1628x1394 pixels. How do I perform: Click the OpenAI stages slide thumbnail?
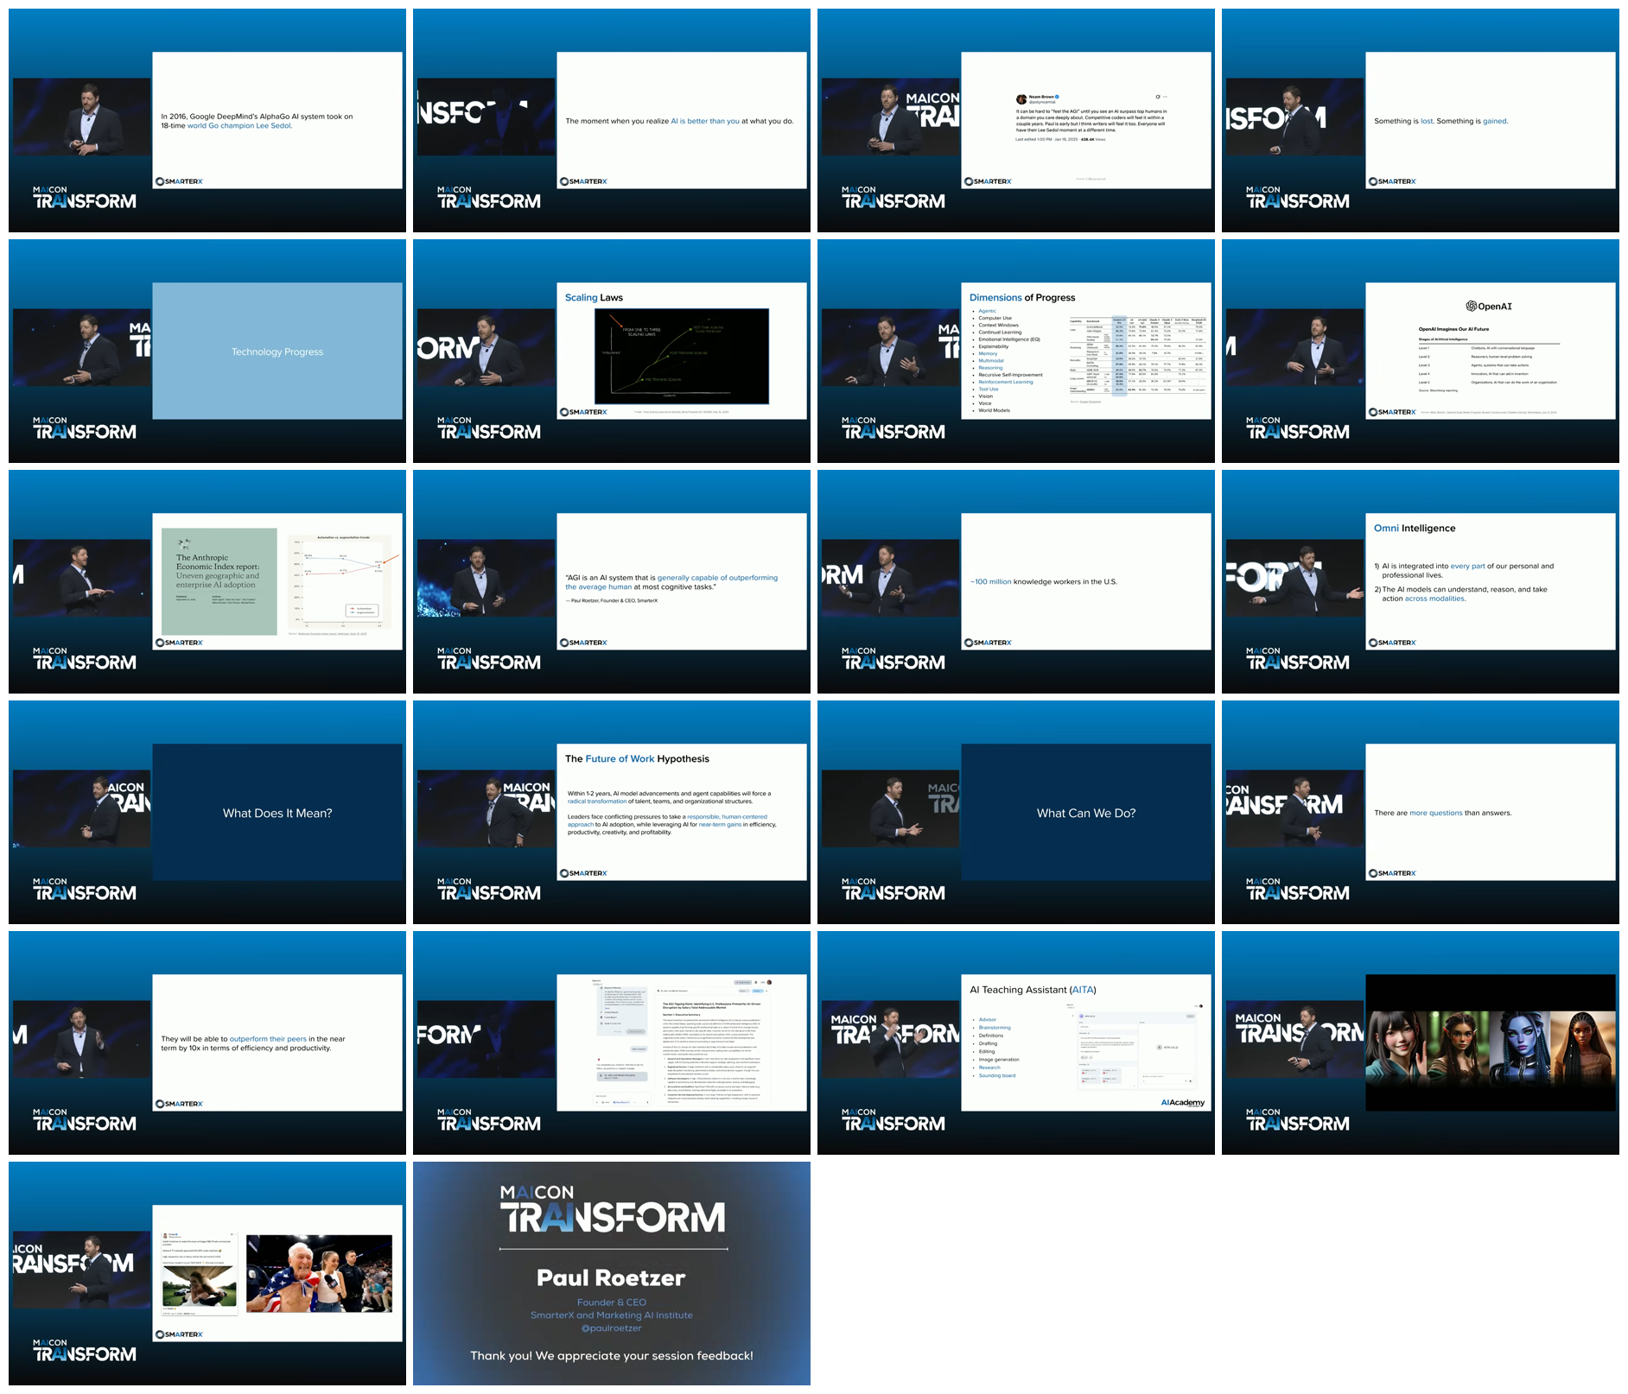pos(1421,351)
